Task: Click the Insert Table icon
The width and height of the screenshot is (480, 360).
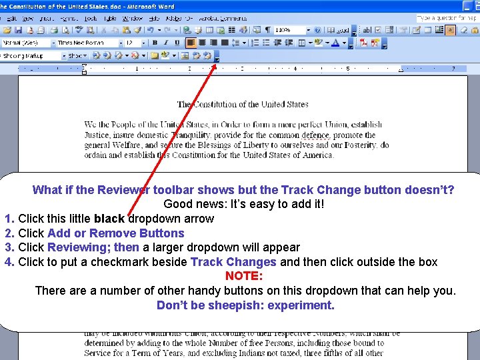Action: pos(210,30)
